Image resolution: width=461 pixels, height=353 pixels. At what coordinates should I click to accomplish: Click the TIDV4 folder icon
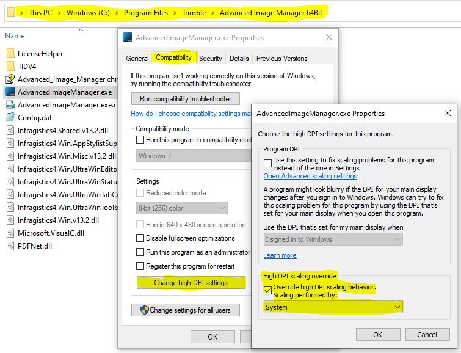(x=10, y=66)
